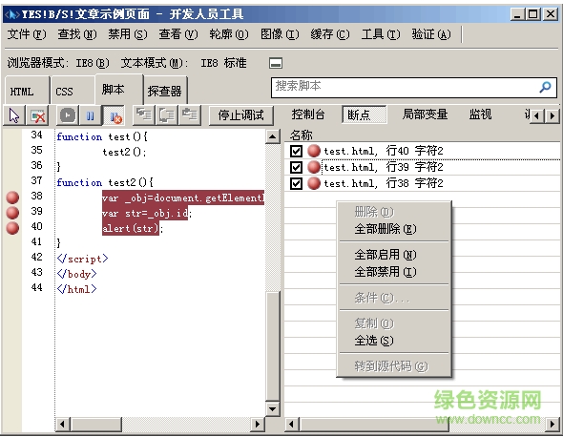This screenshot has height=437, width=563.
Task: Switch to the 局部变量 pane
Action: tap(426, 114)
